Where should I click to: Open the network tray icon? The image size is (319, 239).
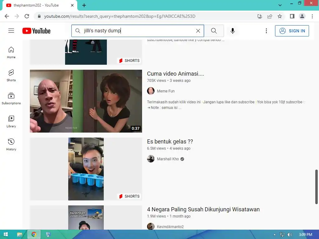click(282, 235)
